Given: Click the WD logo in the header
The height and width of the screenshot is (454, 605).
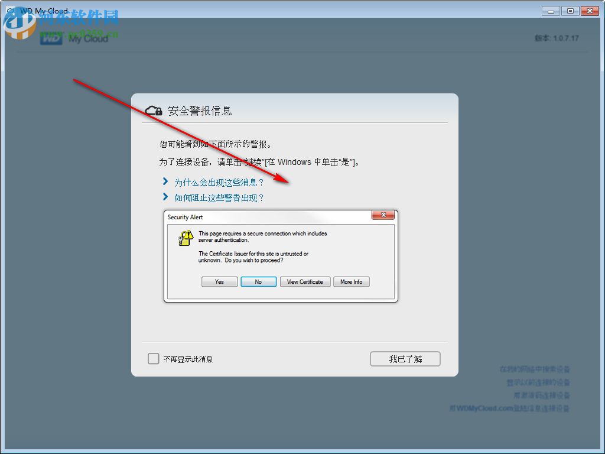Looking at the screenshot, I should tap(51, 38).
